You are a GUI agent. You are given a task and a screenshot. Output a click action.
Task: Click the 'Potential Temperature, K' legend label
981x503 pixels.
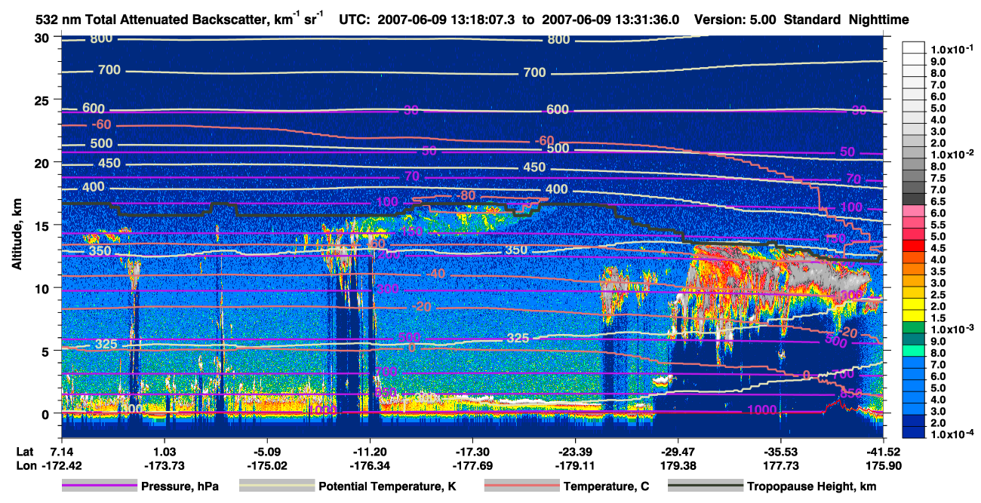(387, 486)
